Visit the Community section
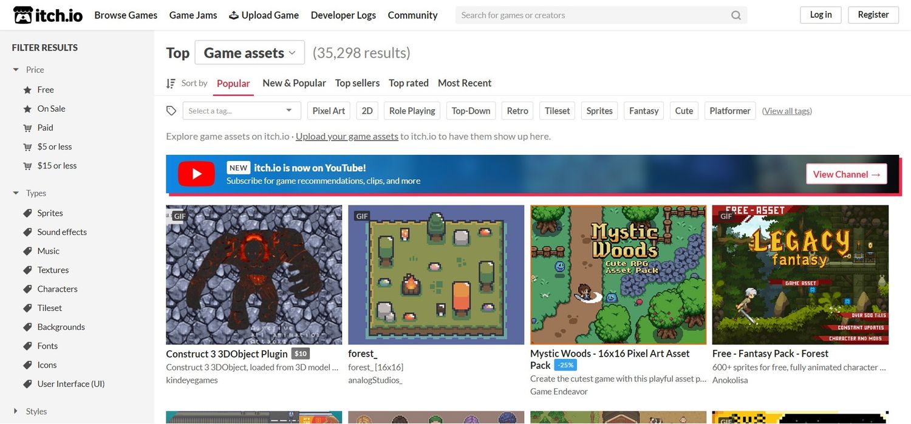The image size is (911, 424). [x=413, y=15]
